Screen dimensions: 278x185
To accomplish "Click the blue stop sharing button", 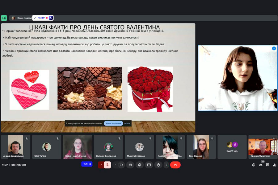I will 113,123.
